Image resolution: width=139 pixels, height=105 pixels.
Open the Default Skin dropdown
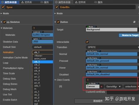click(x=43, y=47)
